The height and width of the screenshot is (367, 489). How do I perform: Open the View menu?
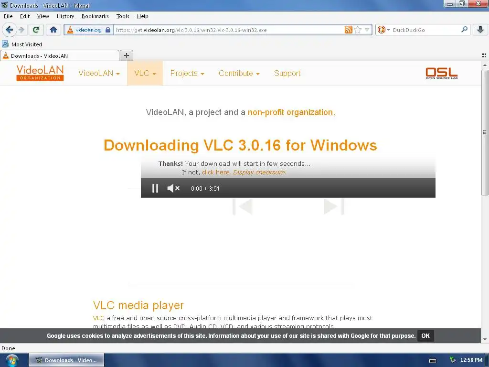(43, 16)
